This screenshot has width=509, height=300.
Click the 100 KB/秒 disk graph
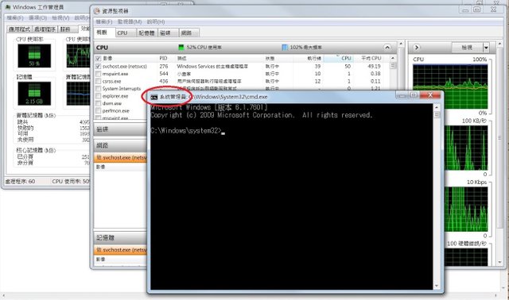(x=466, y=148)
